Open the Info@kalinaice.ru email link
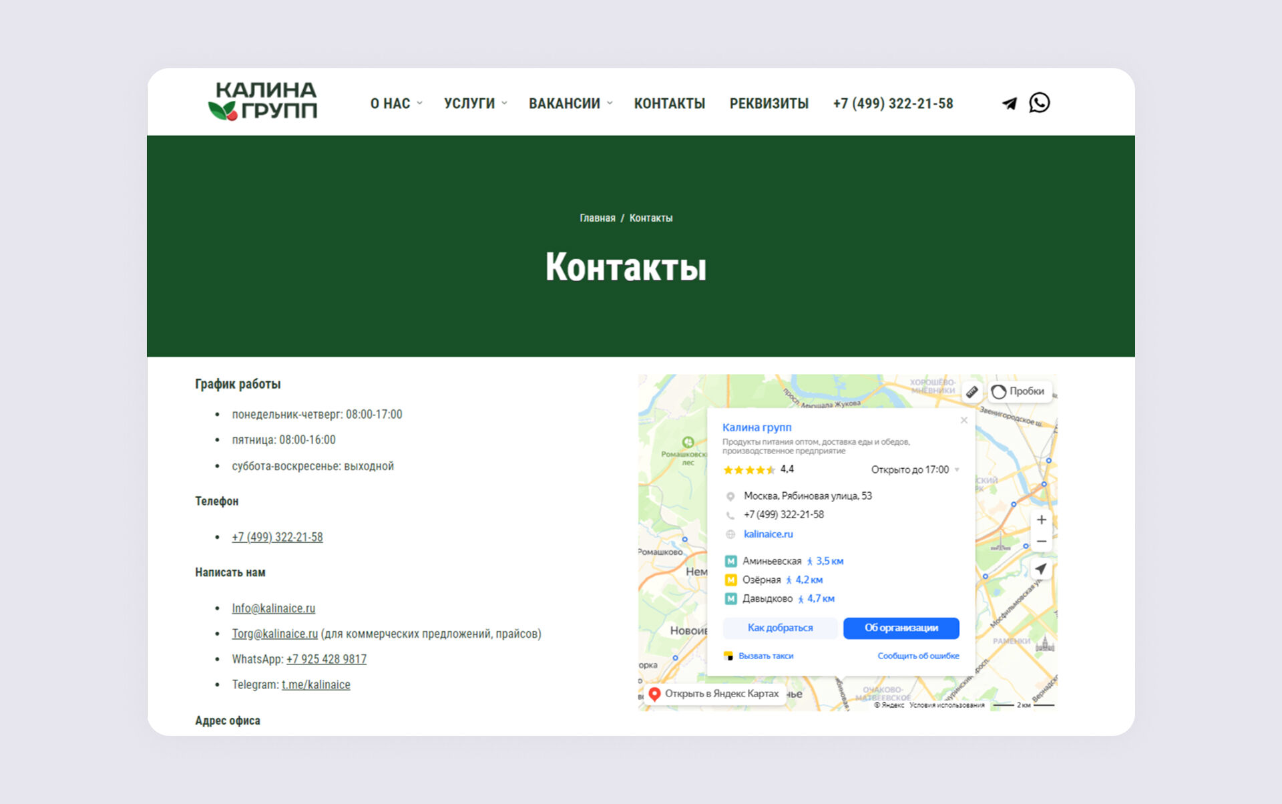1282x804 pixels. point(273,608)
